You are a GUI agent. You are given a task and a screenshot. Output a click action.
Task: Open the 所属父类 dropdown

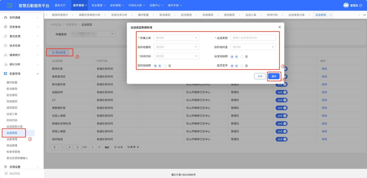176,38
